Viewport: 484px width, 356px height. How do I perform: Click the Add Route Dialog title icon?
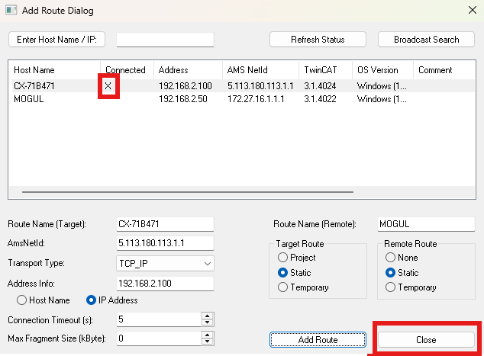coord(11,10)
